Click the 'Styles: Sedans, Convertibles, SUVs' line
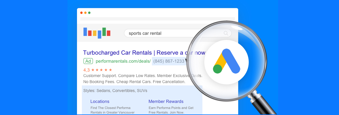The width and height of the screenshot is (339, 115). (115, 91)
